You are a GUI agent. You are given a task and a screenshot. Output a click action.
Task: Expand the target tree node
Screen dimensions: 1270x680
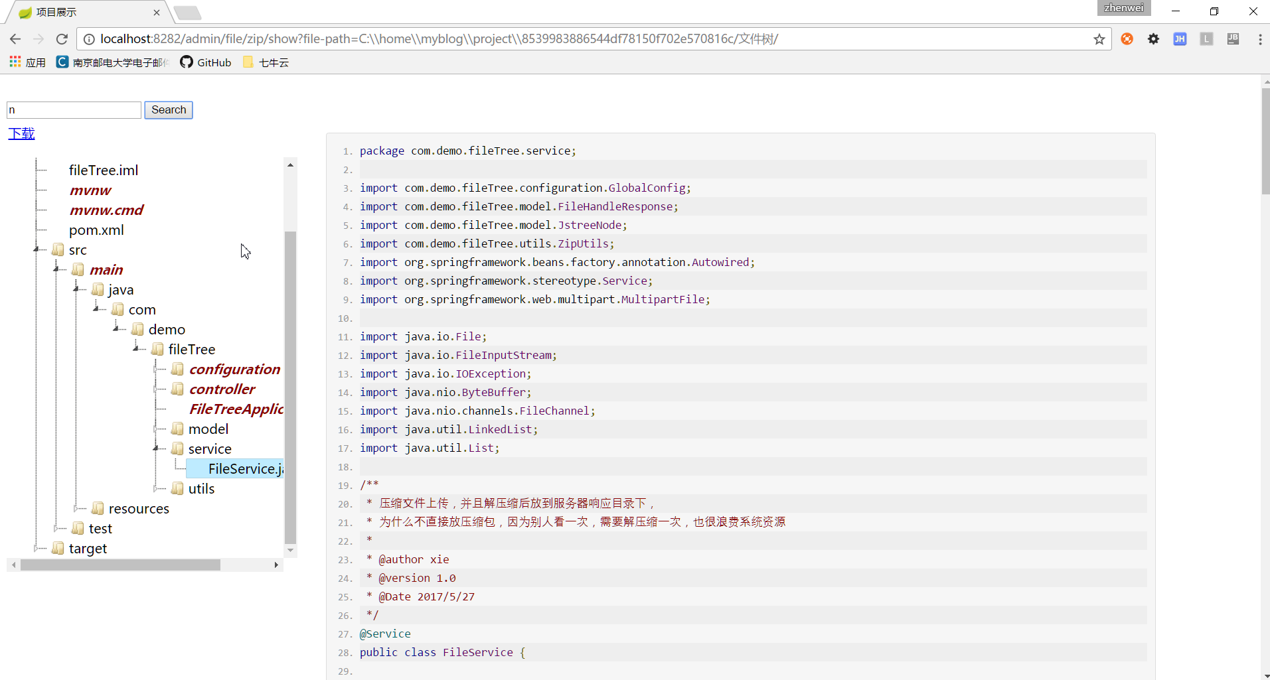[x=37, y=548]
